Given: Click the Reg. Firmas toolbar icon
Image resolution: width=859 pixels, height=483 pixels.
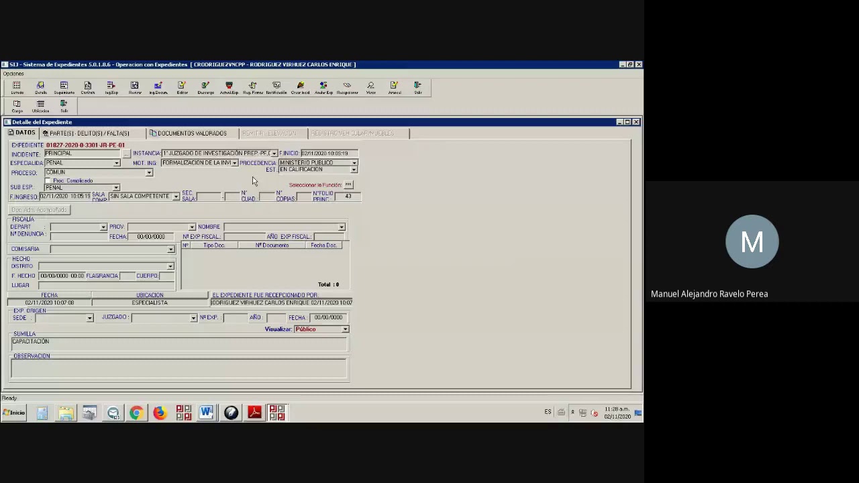Looking at the screenshot, I should pyautogui.click(x=252, y=88).
